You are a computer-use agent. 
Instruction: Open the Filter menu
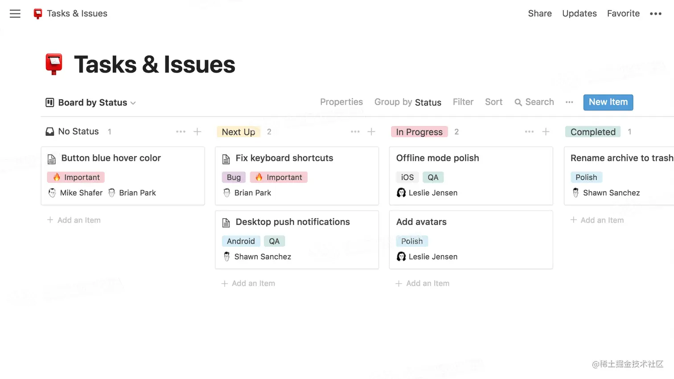[x=463, y=102]
